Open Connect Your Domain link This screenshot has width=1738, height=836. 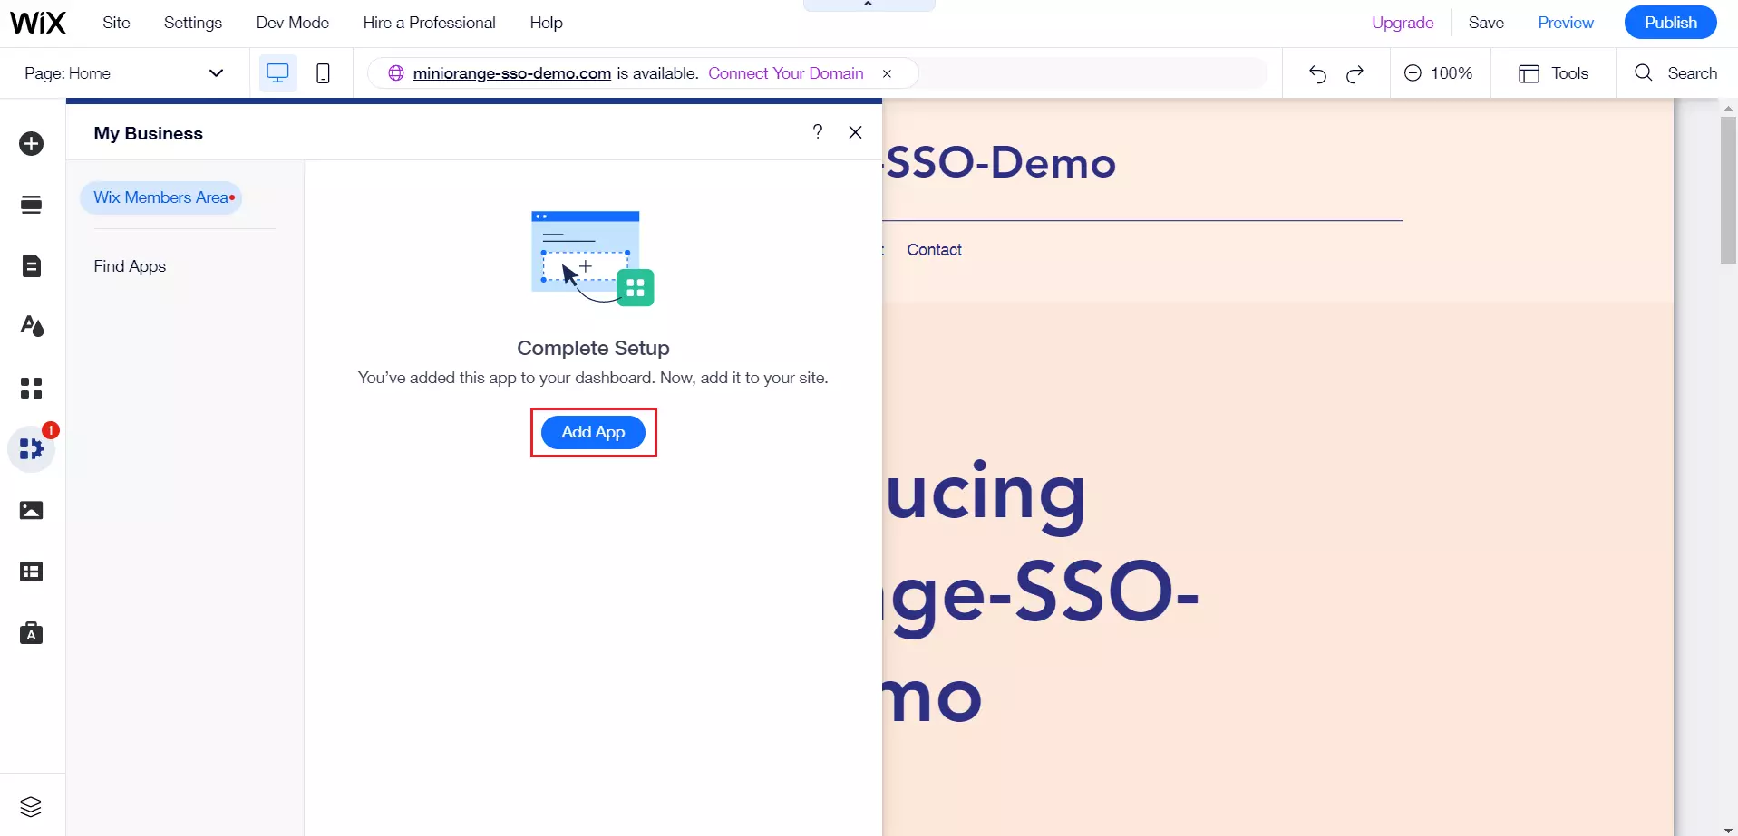click(785, 73)
